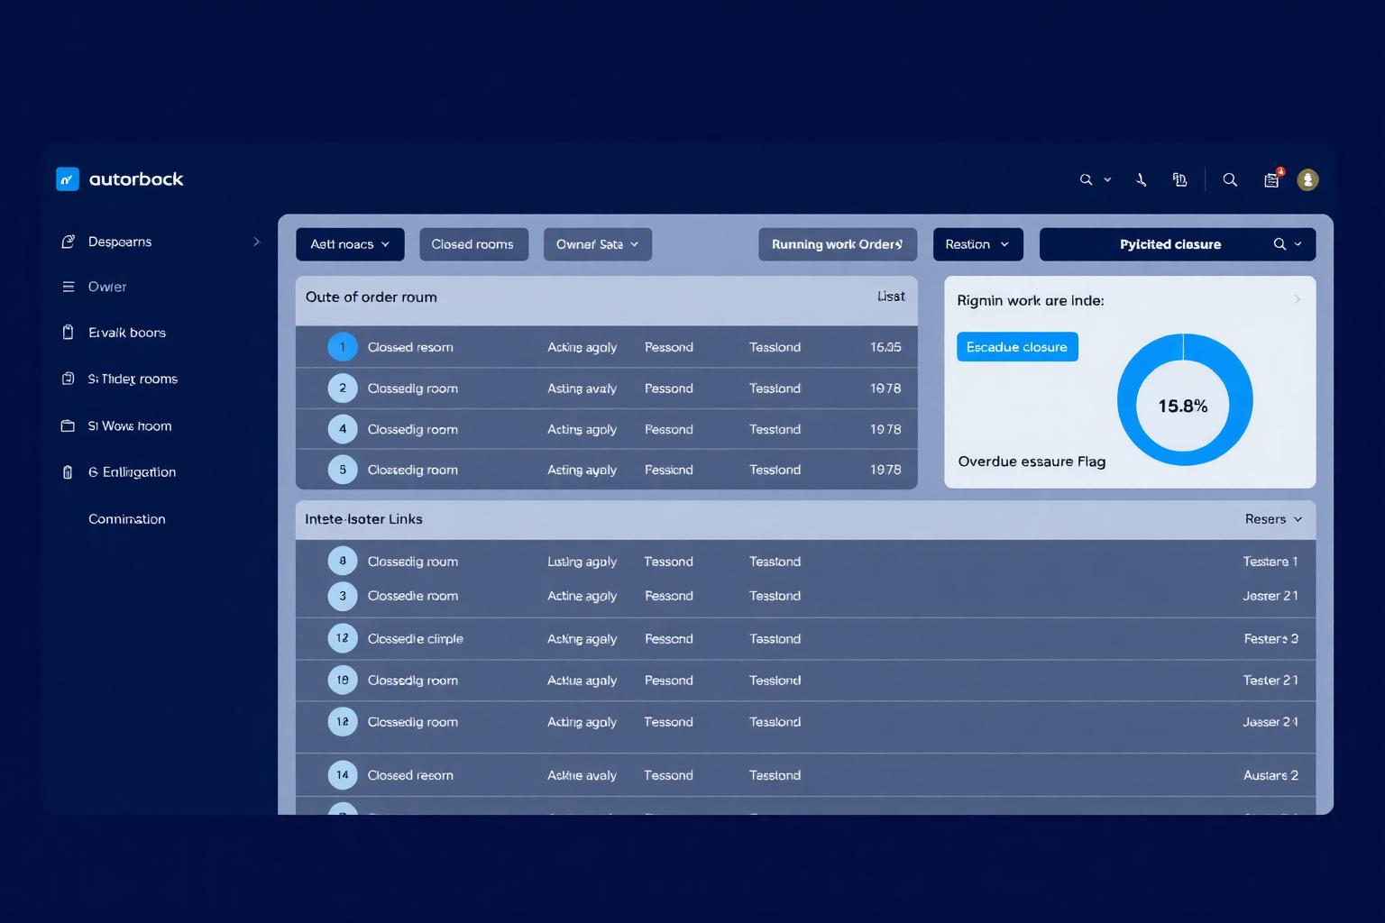The width and height of the screenshot is (1385, 923).
Task: Click Festers 3 in Clossedie cimple row
Action: (x=1271, y=639)
